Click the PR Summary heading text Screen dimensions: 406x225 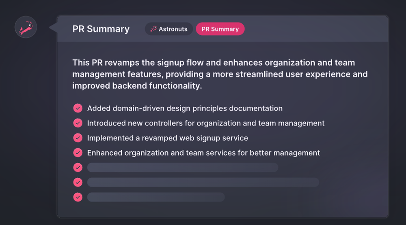pyautogui.click(x=101, y=29)
